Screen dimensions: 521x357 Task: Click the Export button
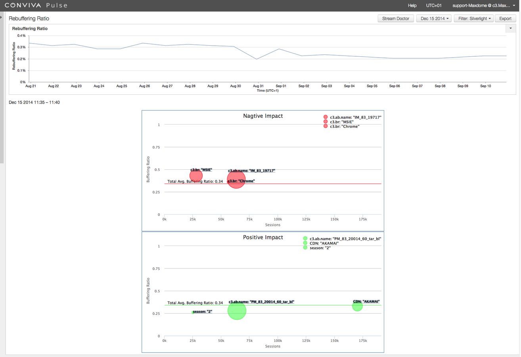click(505, 19)
